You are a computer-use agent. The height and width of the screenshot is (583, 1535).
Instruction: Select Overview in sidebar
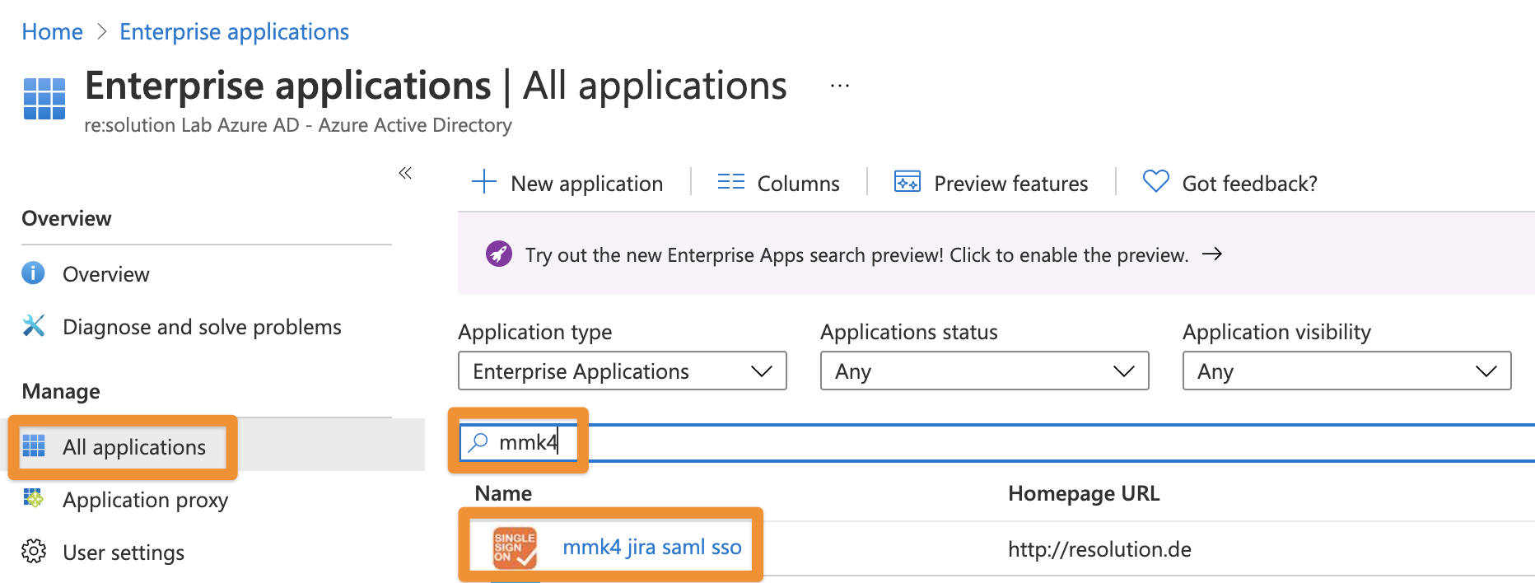[106, 274]
